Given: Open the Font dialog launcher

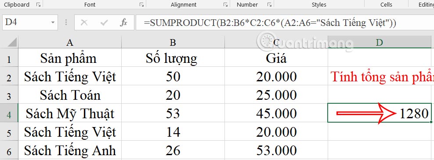Looking at the screenshot, I should [x=141, y=4].
